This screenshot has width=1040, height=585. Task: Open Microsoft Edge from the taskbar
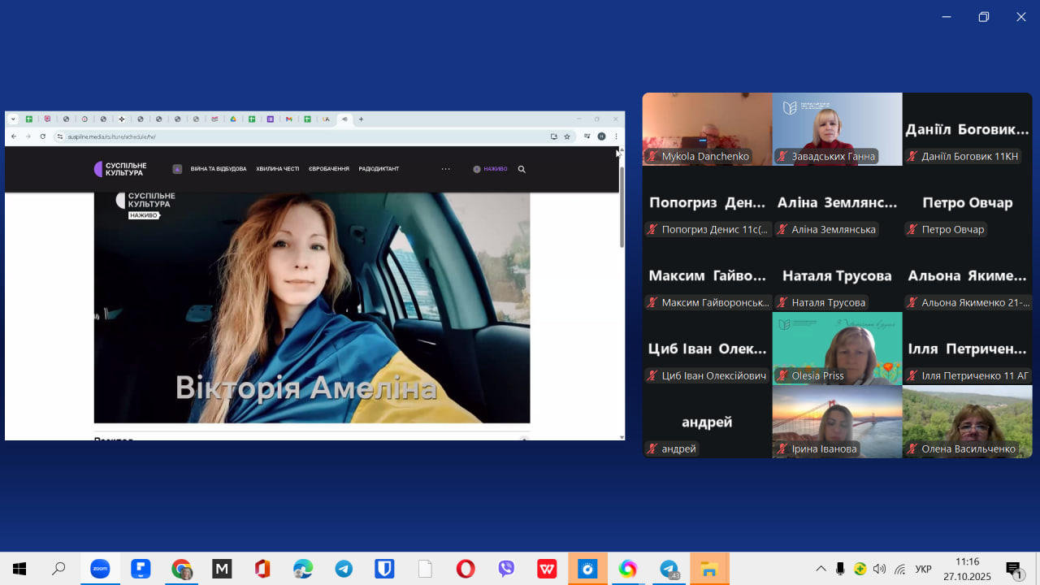click(303, 569)
